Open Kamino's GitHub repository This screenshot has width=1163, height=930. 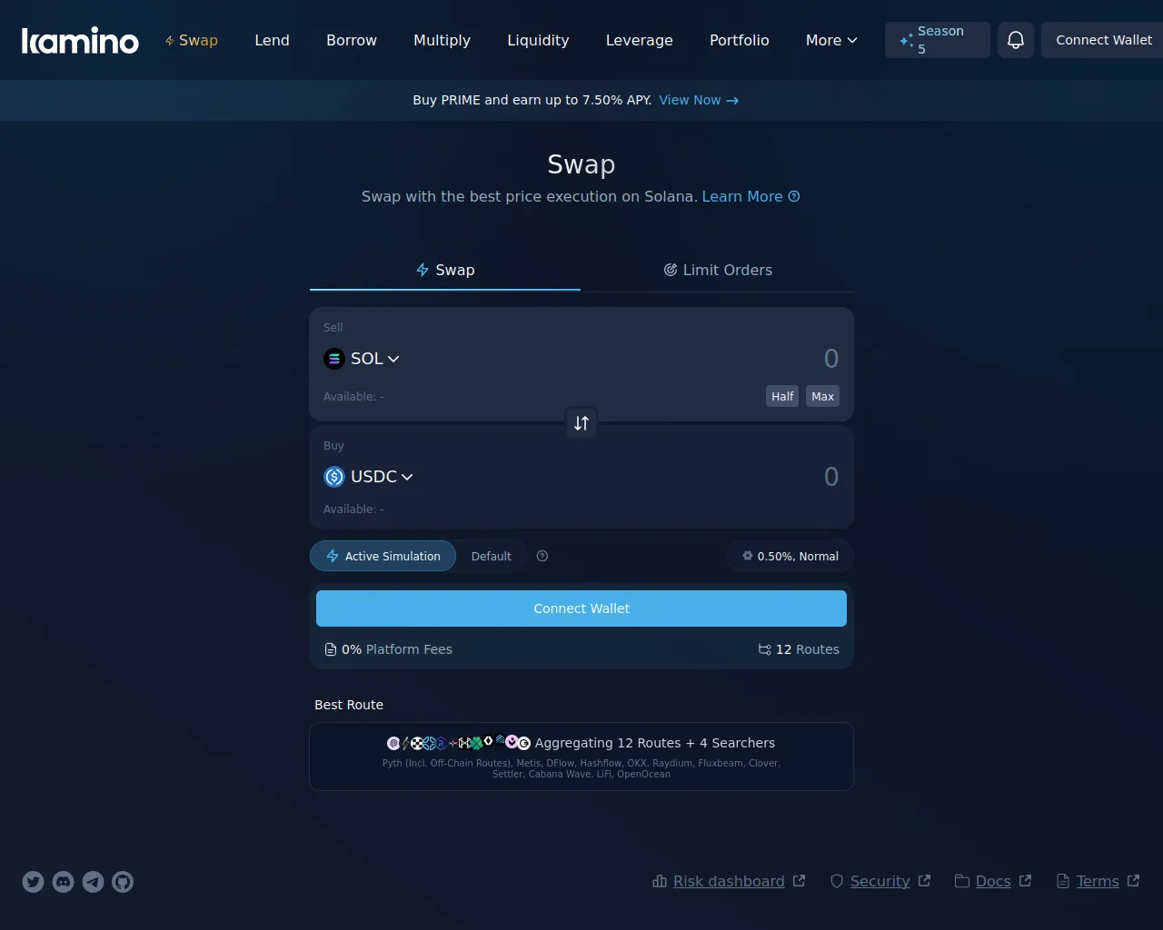(123, 882)
